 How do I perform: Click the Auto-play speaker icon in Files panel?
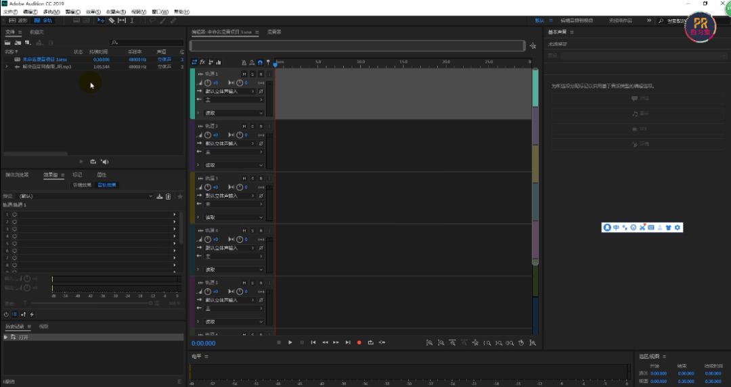tap(105, 162)
